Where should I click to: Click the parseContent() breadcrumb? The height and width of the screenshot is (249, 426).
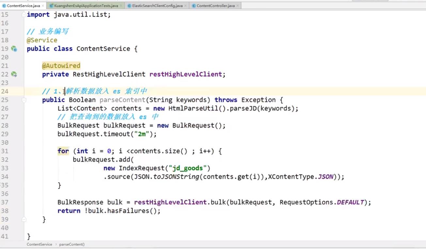point(72,244)
